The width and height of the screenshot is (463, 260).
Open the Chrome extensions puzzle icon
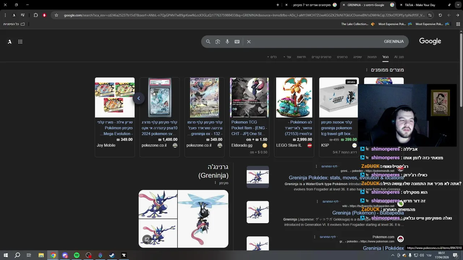pyautogui.click(x=35, y=15)
